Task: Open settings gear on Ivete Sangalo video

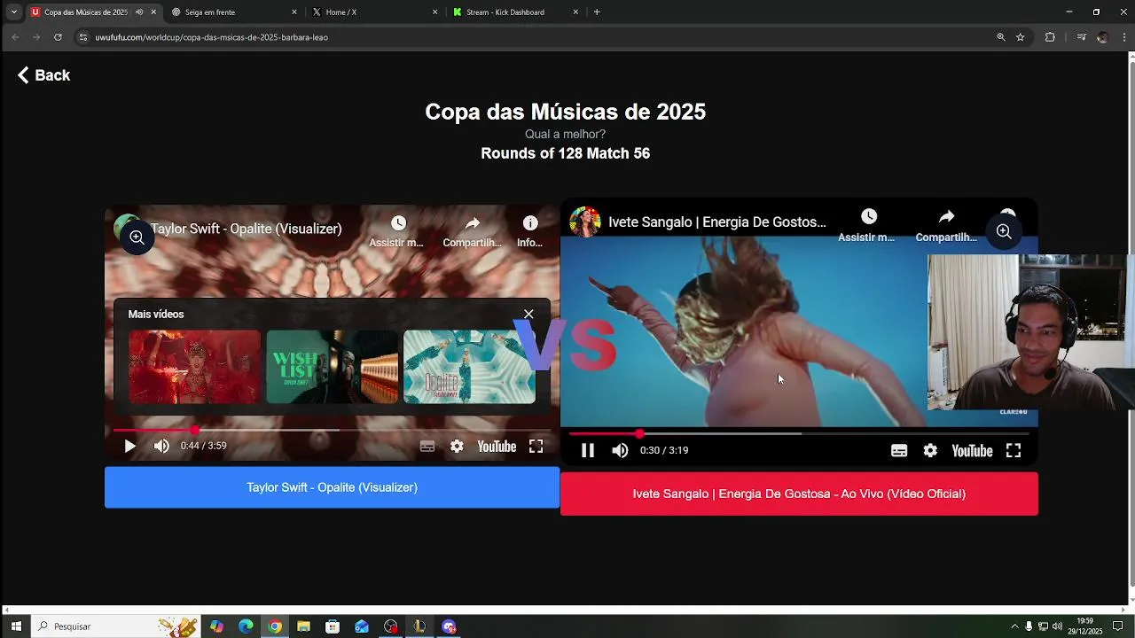Action: coord(930,451)
